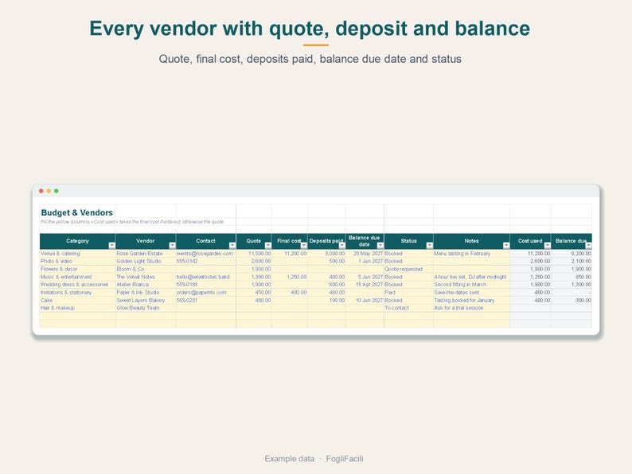The width and height of the screenshot is (632, 474).
Task: Select the 'Photo & video' category cell
Action: click(x=77, y=262)
